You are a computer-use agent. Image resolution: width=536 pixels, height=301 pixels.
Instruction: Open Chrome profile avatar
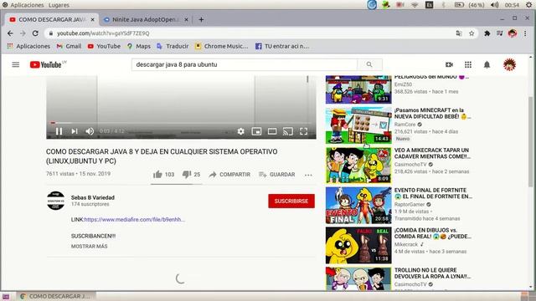pyautogui.click(x=512, y=33)
